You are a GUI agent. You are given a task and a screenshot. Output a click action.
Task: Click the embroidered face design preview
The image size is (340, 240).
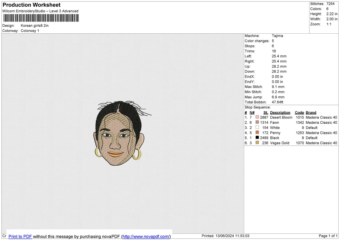pos(122,133)
